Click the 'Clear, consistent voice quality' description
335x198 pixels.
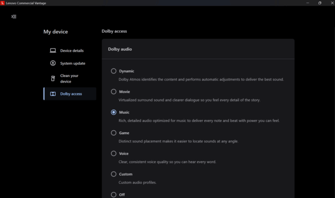(167, 162)
